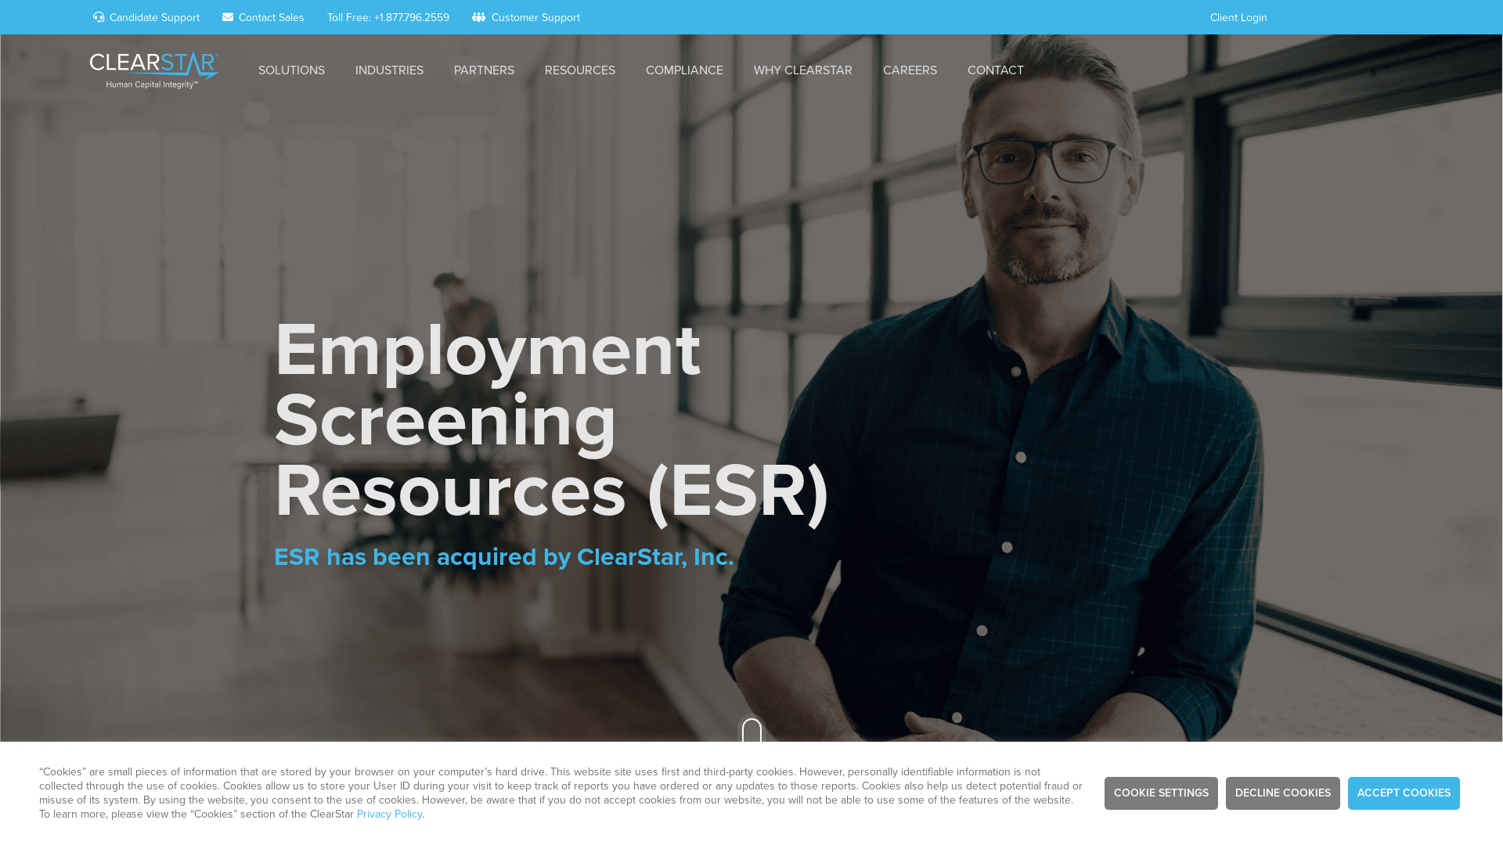This screenshot has width=1503, height=845.
Task: Open Client Login
Action: pos(1238,17)
